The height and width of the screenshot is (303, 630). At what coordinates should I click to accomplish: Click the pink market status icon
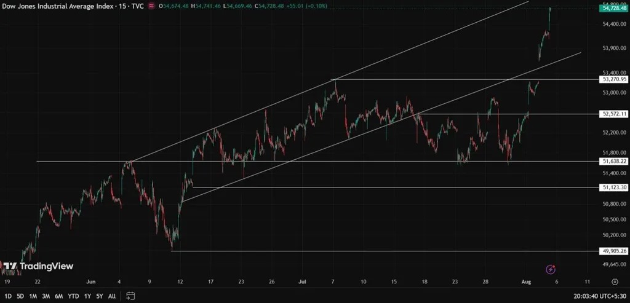(151, 6)
